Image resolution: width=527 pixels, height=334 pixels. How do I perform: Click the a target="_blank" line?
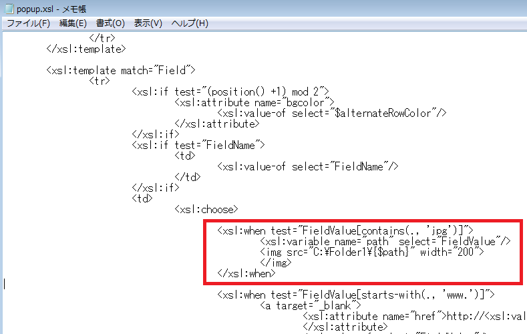311,305
